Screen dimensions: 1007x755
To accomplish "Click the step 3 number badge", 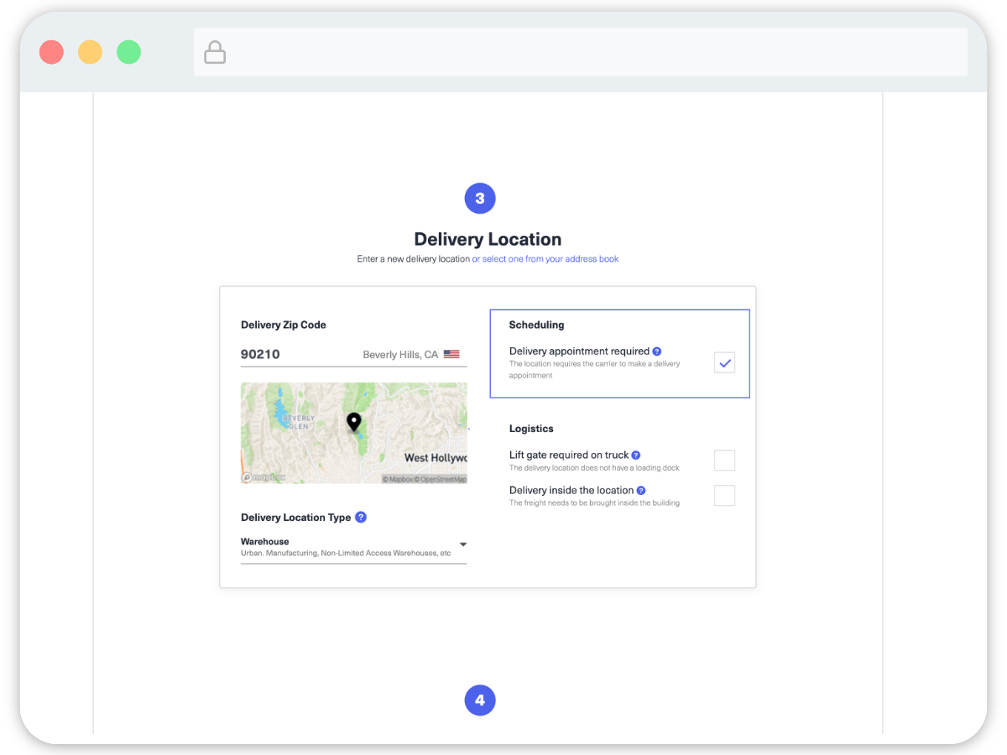I will [x=480, y=199].
